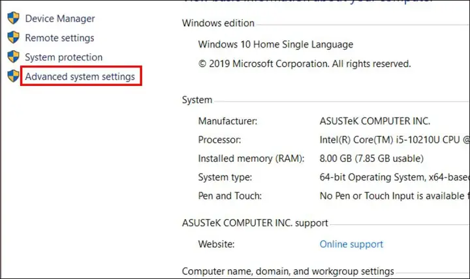Open Remote settings link
This screenshot has height=279, width=470.
click(59, 38)
